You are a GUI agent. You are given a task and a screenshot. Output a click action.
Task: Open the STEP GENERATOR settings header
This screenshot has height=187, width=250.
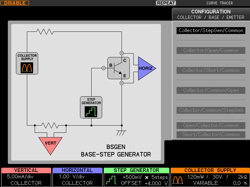[x=137, y=170]
